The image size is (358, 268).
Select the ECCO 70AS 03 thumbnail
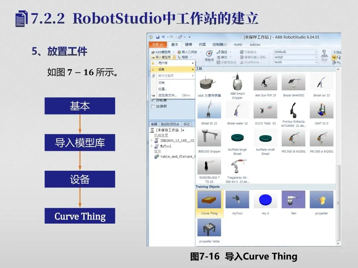pos(265,110)
